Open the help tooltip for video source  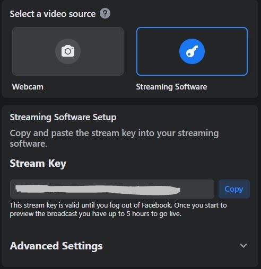[x=105, y=14]
